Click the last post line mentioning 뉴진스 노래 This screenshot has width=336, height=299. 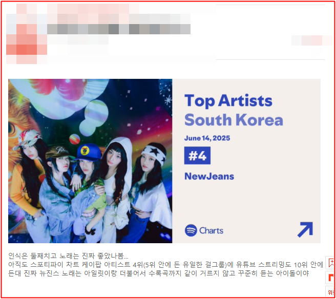[x=159, y=273]
